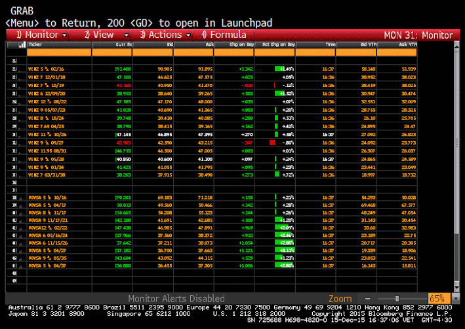Click the mini chart icon for PDVSA 05/35 row

[x=22, y=258]
